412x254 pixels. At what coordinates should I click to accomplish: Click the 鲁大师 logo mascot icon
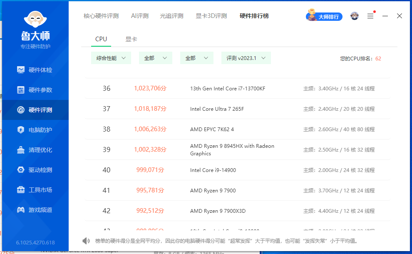tap(35, 19)
